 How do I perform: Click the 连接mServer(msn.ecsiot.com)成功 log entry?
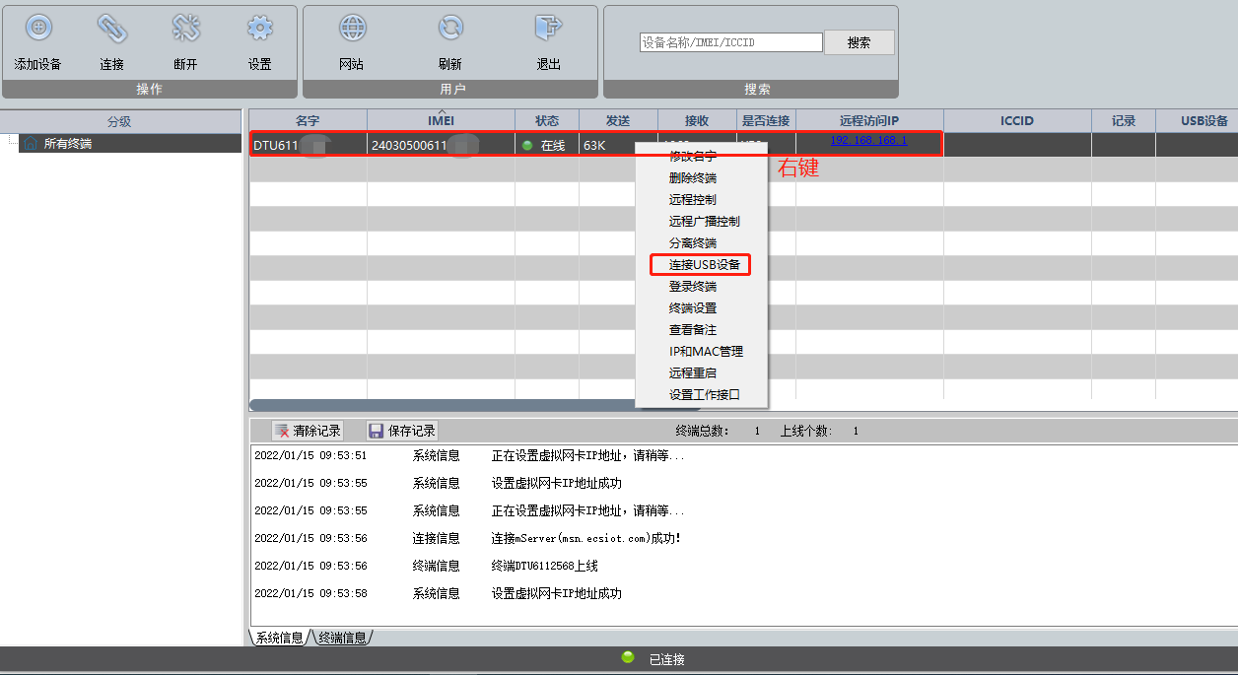tap(586, 538)
